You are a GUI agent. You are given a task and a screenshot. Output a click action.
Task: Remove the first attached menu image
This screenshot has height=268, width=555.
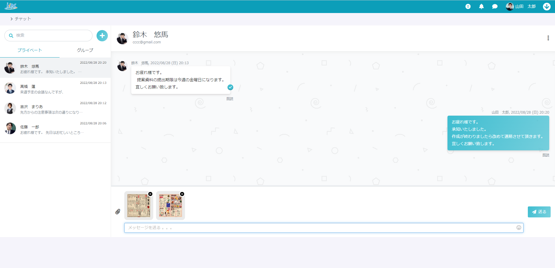click(150, 194)
